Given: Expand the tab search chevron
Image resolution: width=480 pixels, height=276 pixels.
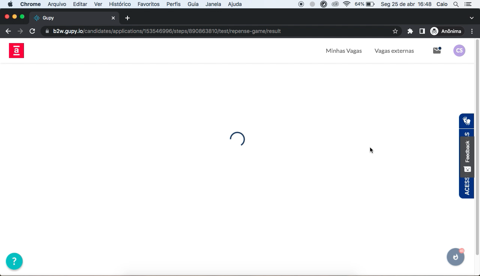Looking at the screenshot, I should tap(471, 18).
